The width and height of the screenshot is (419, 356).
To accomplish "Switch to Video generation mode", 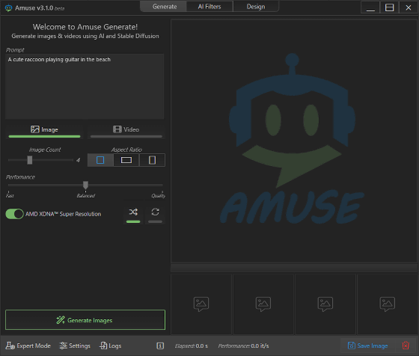I will tap(126, 131).
